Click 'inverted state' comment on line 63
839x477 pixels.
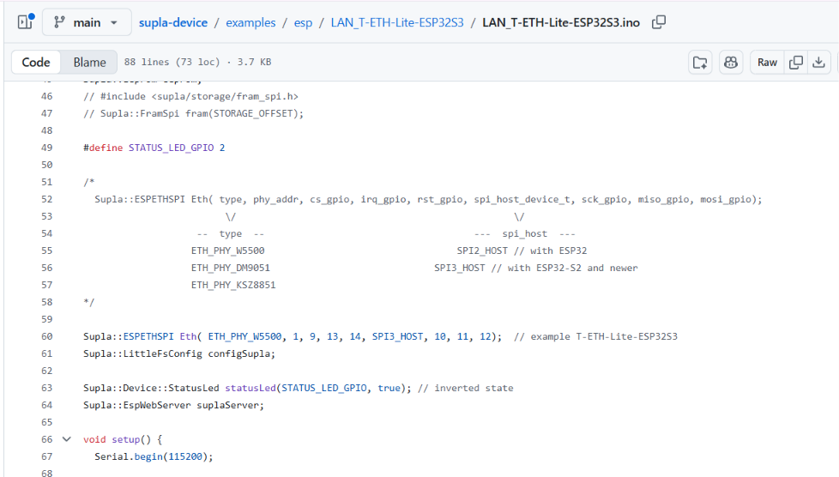tap(466, 388)
